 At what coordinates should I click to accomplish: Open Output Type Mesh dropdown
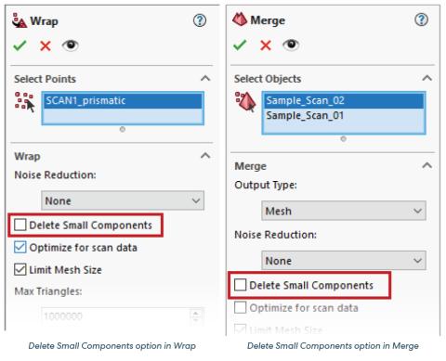click(344, 211)
